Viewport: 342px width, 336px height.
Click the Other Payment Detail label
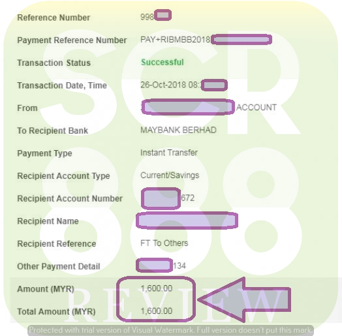(x=59, y=266)
